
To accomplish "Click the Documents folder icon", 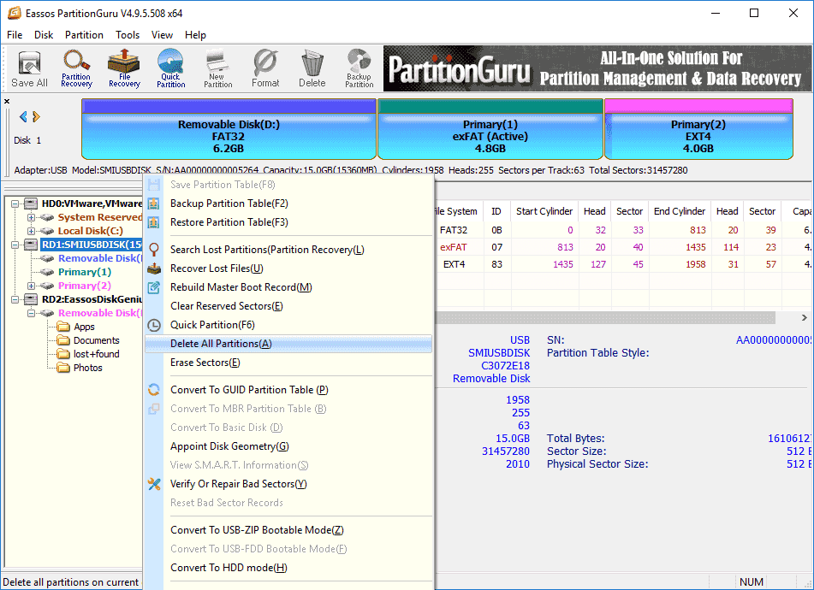I will tap(63, 340).
